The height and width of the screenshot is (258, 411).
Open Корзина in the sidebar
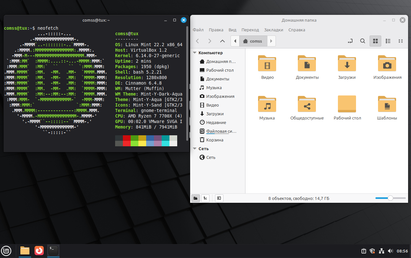point(214,140)
